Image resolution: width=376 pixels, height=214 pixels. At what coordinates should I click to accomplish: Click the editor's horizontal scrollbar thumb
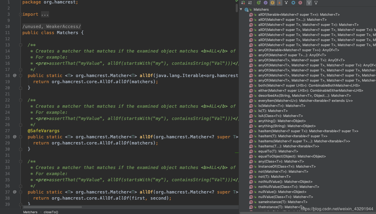click(53, 207)
